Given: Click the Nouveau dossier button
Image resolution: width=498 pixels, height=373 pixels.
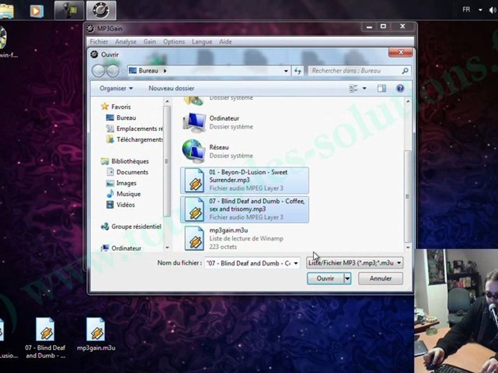Looking at the screenshot, I should 171,89.
